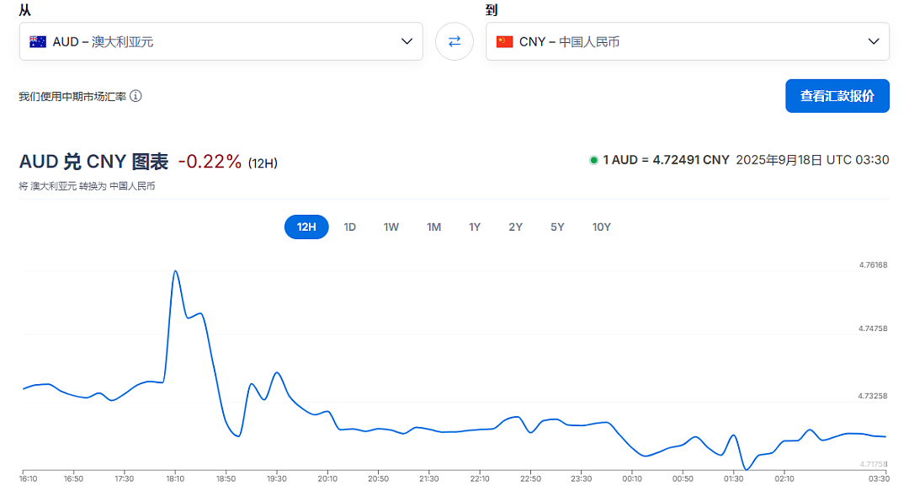Switch chart to 2Y range
The height and width of the screenshot is (486, 909).
[x=516, y=227]
